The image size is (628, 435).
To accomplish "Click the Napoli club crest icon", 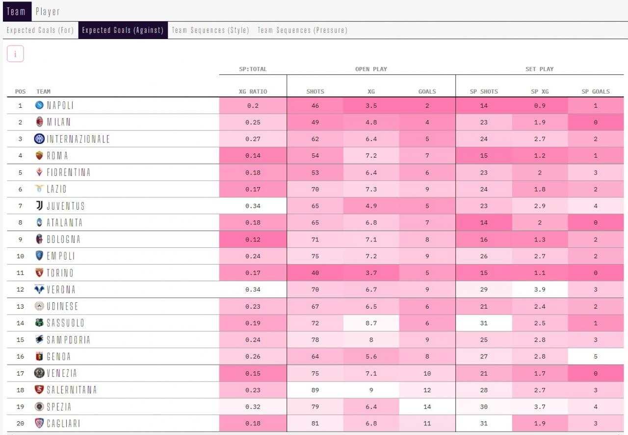I will 39,105.
